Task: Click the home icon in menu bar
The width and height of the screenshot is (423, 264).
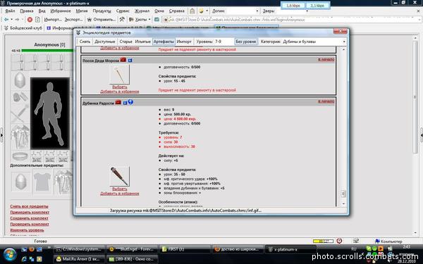Action: pos(192,11)
